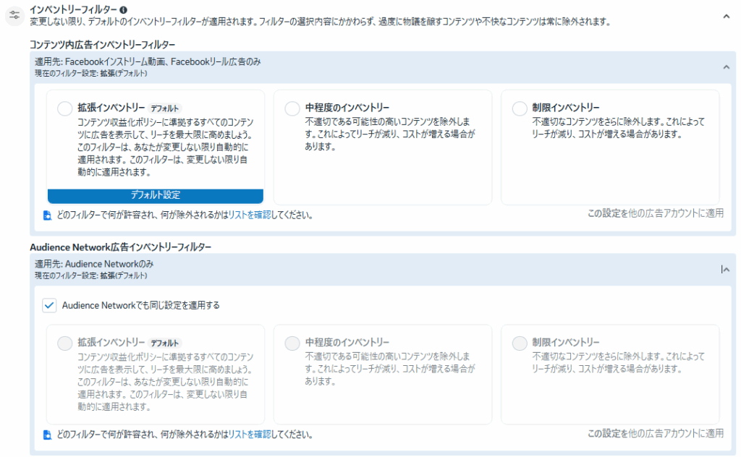Collapse the Facebookインストリーム動画 filter panel chevron
741x457 pixels.
[726, 67]
